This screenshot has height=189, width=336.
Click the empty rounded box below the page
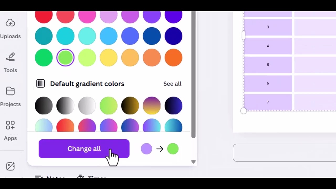coord(284,153)
